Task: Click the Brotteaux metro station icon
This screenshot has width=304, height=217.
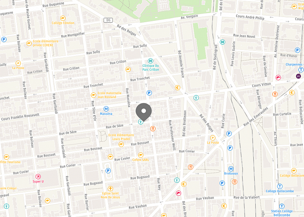Action: (x=231, y=169)
